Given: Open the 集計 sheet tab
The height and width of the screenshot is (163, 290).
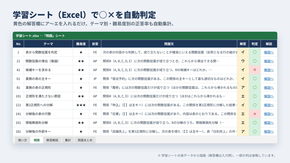Looking at the screenshot, I should point(68,140).
